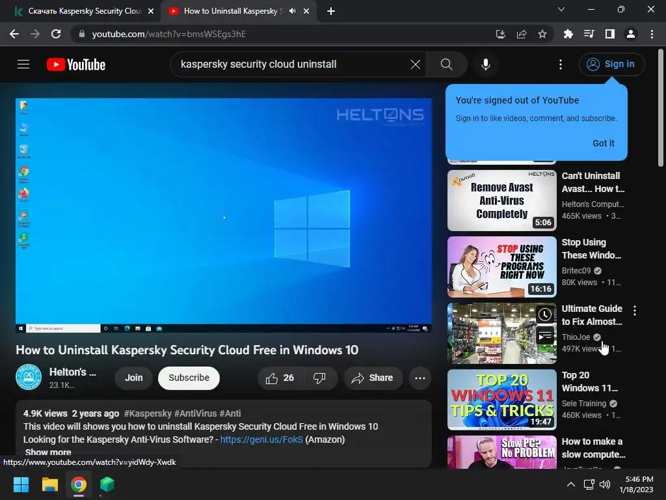Reload the current page
The width and height of the screenshot is (666, 500).
pyautogui.click(x=56, y=34)
